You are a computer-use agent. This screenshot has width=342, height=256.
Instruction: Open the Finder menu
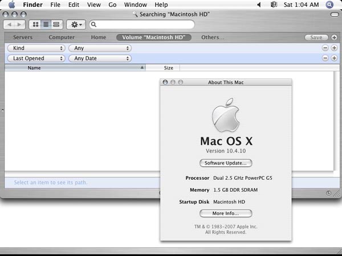point(32,5)
